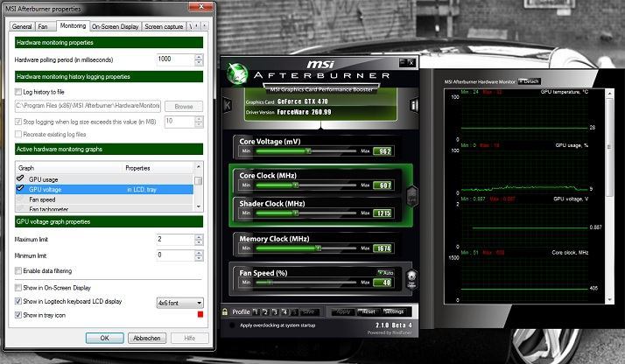This screenshot has width=625, height=364.
Task: Click the log file path field
Action: [88, 106]
